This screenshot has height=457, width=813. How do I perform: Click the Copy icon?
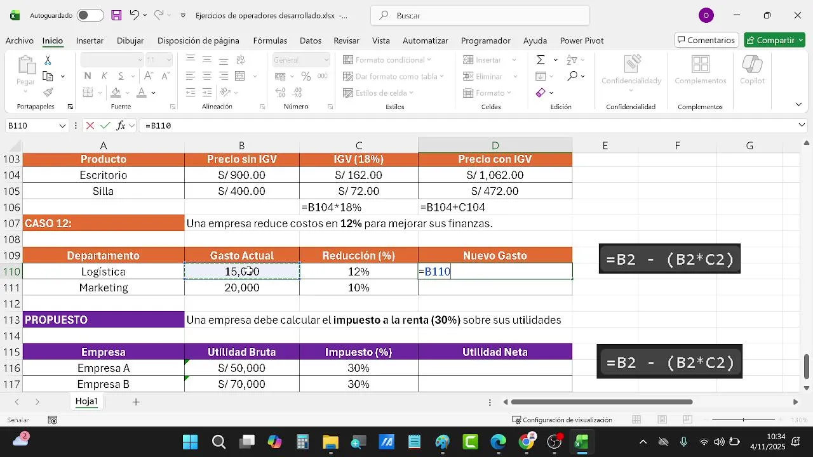pyautogui.click(x=48, y=76)
